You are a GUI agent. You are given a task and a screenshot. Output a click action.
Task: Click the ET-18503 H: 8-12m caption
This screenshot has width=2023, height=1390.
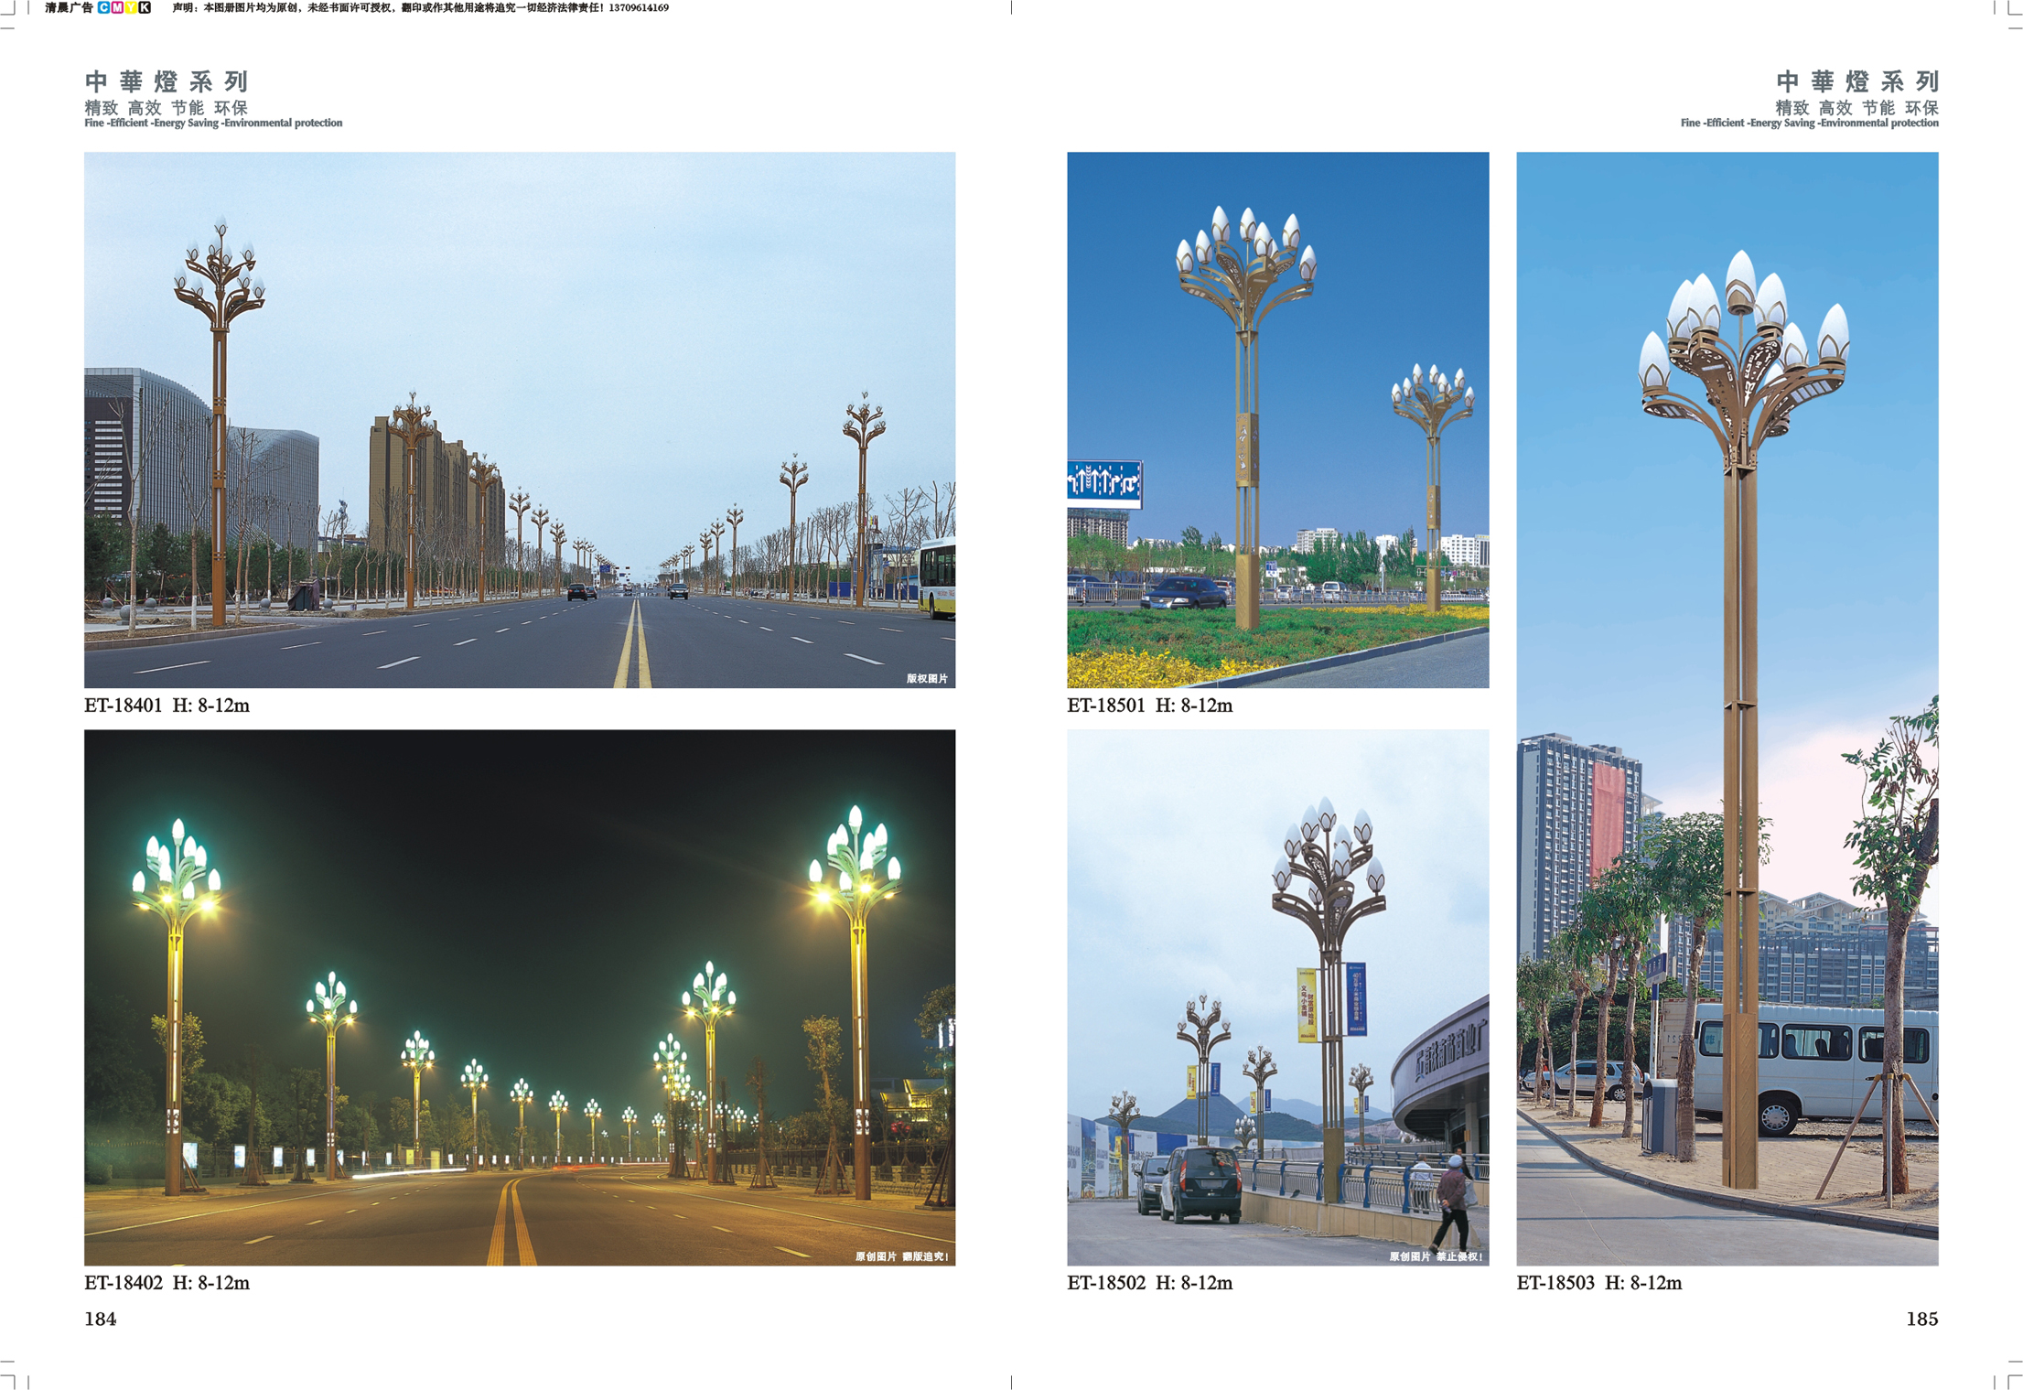[x=1598, y=1283]
